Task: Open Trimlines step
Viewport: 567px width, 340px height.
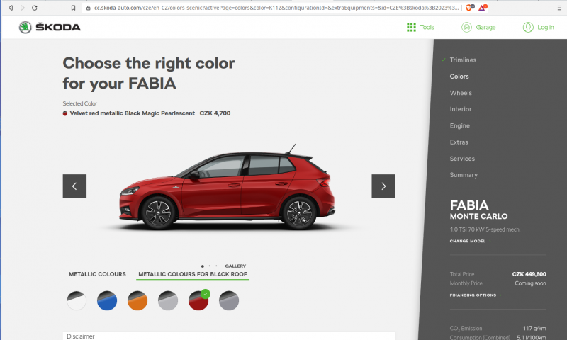Action: click(x=463, y=60)
